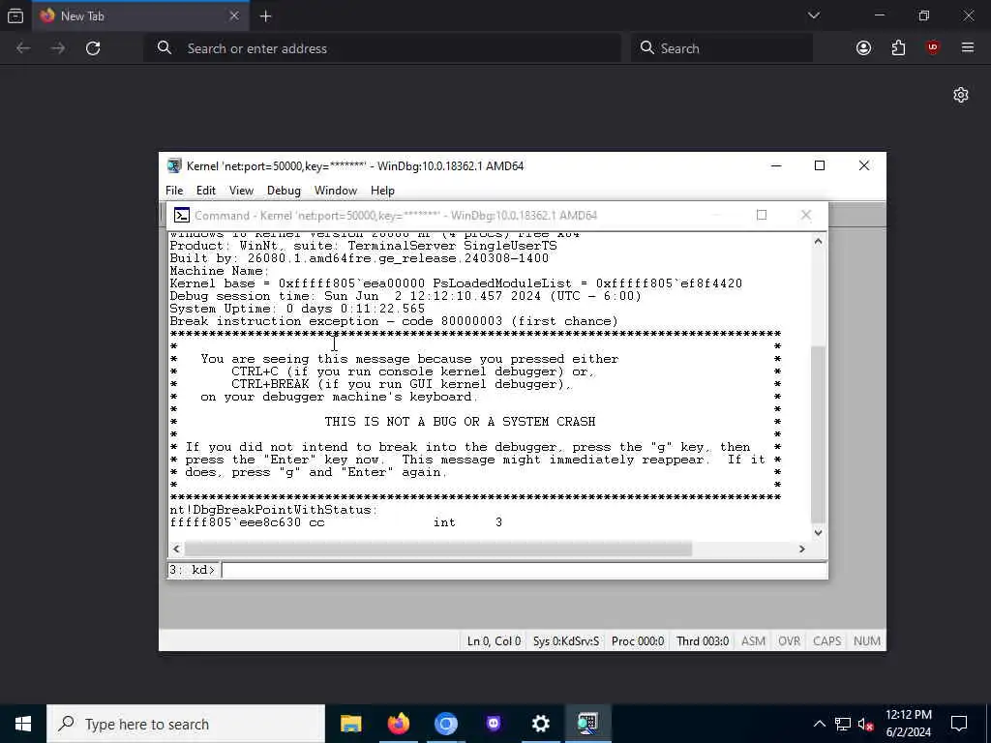The width and height of the screenshot is (991, 743).
Task: Open WinDbg Edit menu
Action: pyautogui.click(x=205, y=191)
